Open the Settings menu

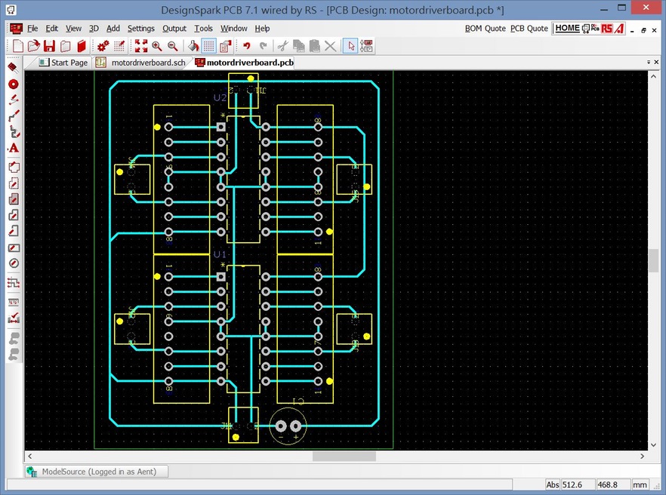pos(141,29)
